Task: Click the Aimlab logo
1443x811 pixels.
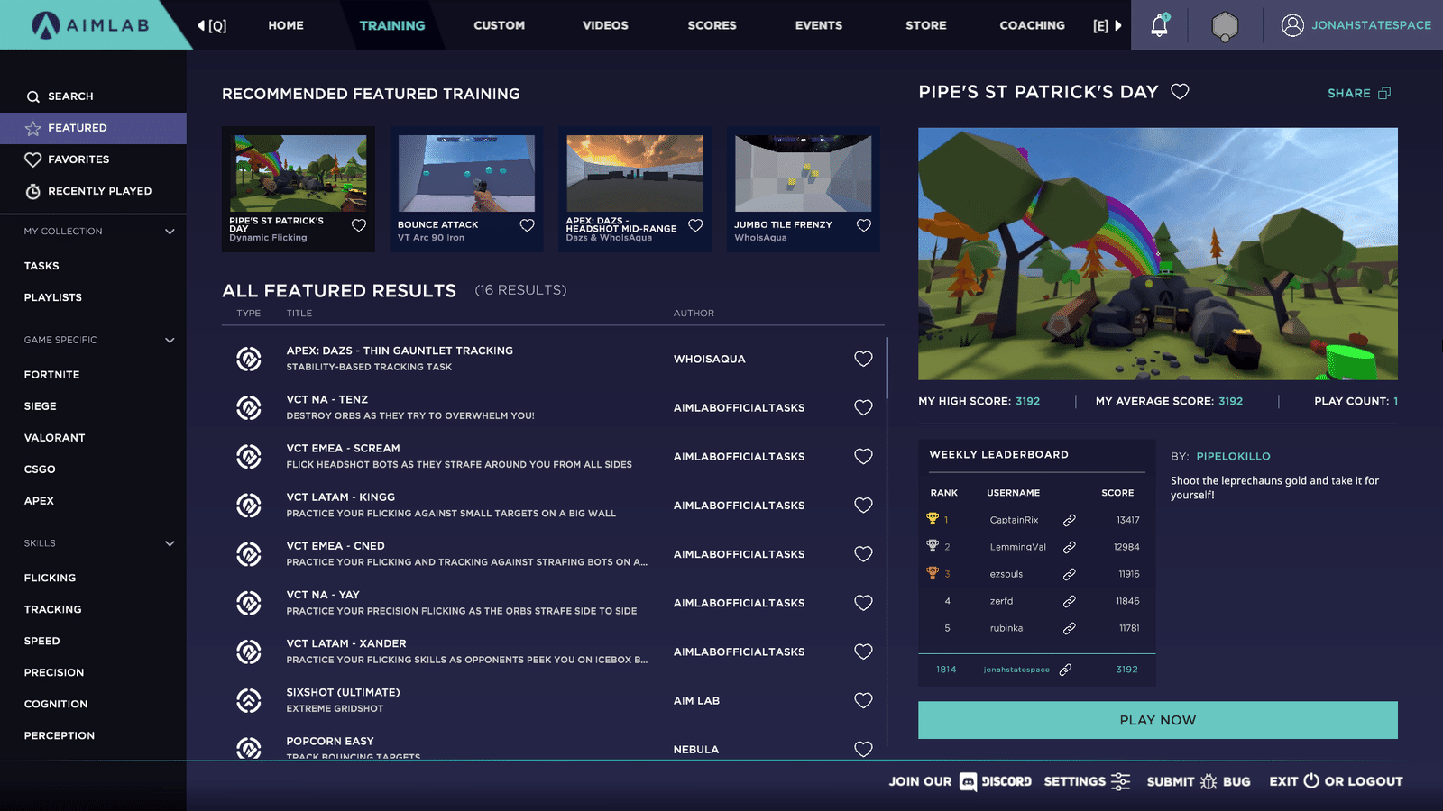Action: pyautogui.click(x=90, y=25)
